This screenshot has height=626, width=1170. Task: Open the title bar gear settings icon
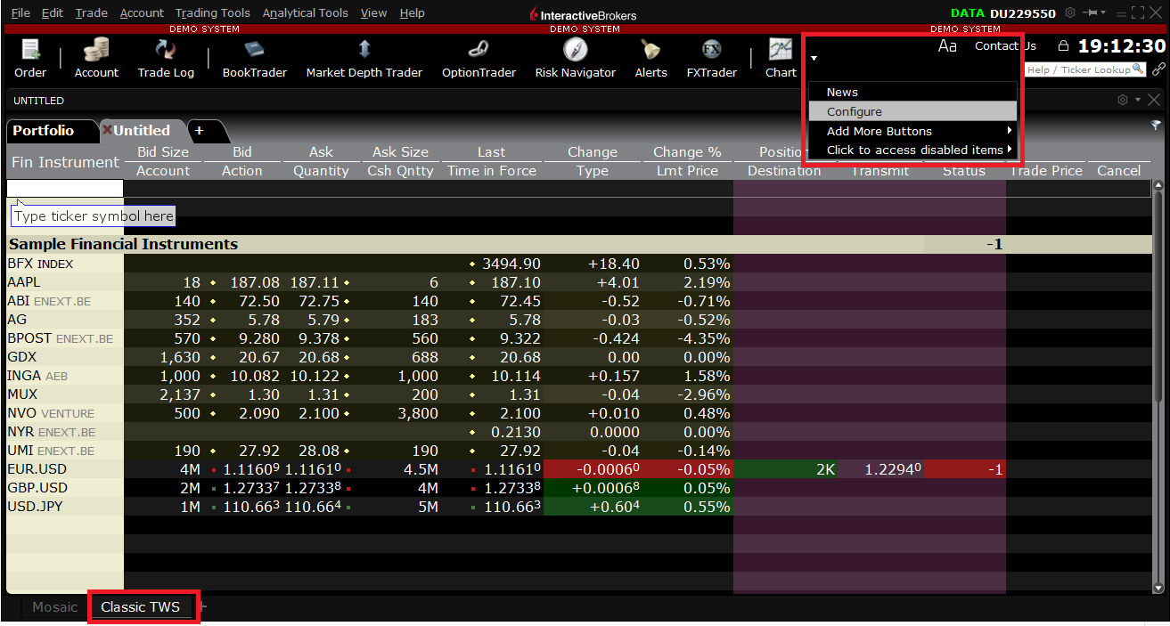1070,13
